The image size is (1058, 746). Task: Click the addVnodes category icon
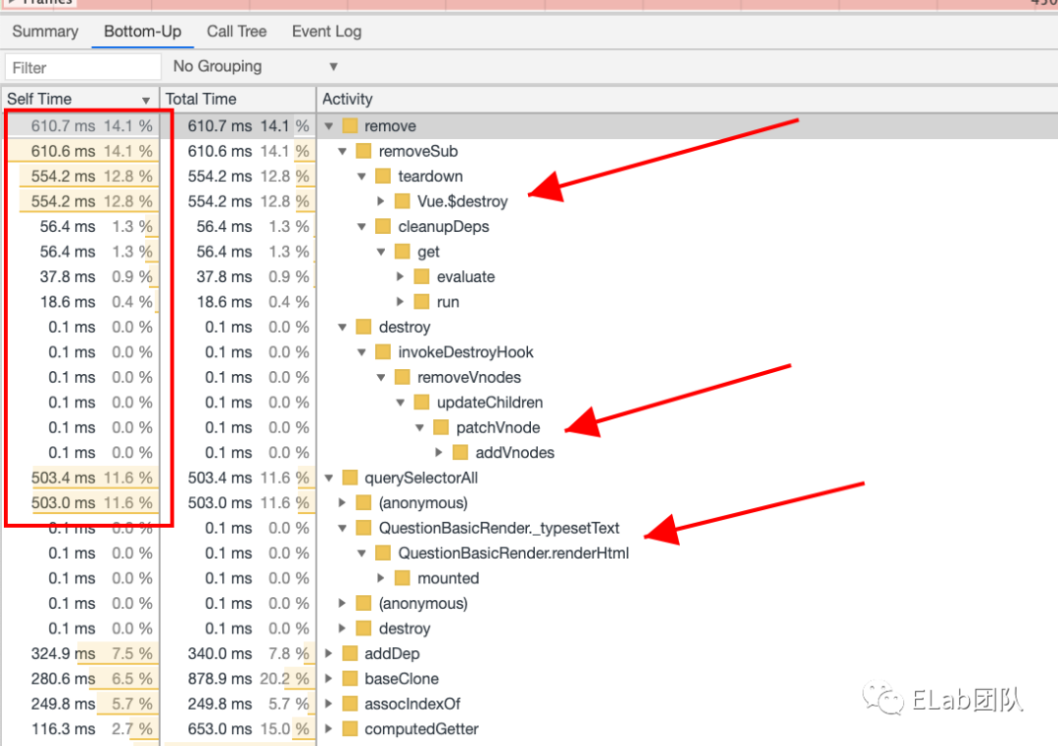click(460, 452)
